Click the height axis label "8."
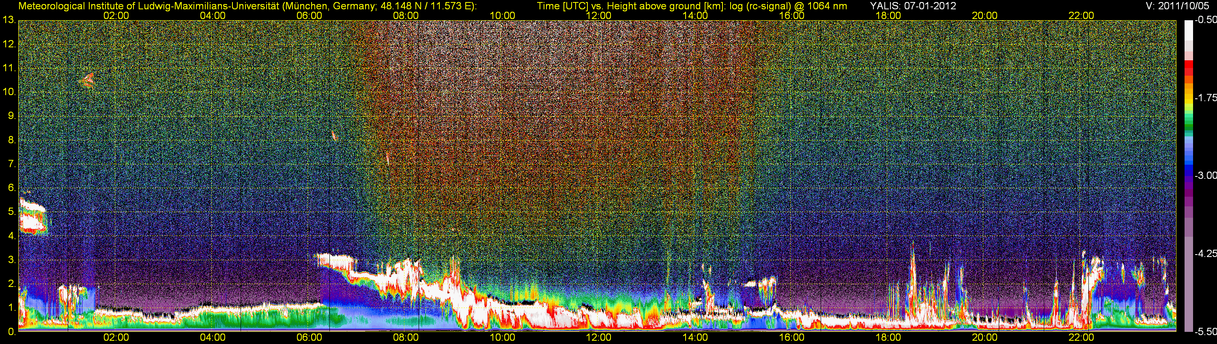Image resolution: width=1217 pixels, height=344 pixels. click(12, 140)
